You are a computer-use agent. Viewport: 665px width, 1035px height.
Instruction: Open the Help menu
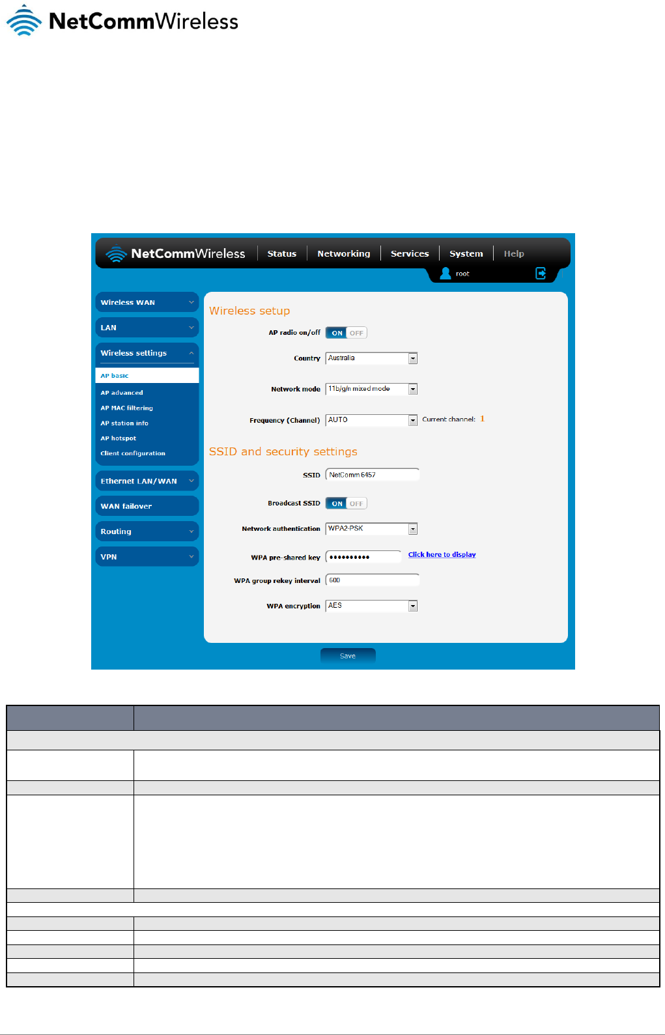coord(514,253)
